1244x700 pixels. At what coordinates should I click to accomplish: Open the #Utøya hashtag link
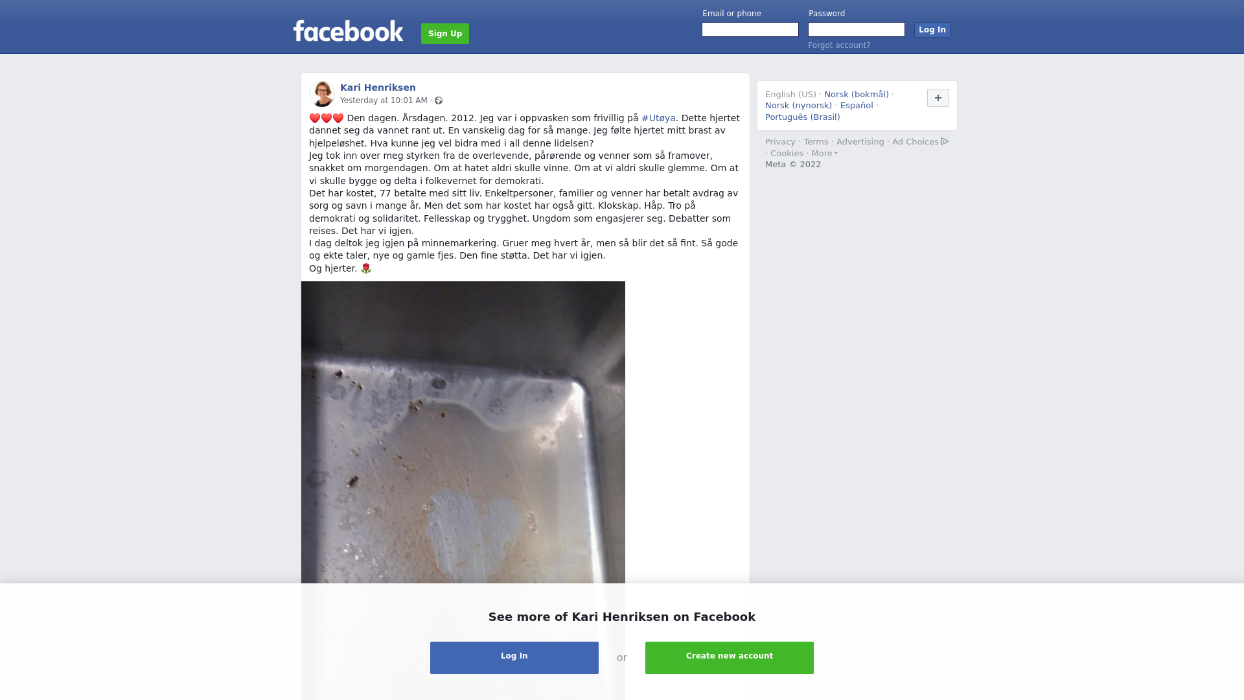tap(658, 118)
